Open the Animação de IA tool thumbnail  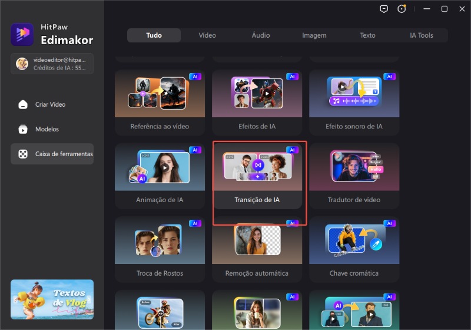click(x=160, y=167)
